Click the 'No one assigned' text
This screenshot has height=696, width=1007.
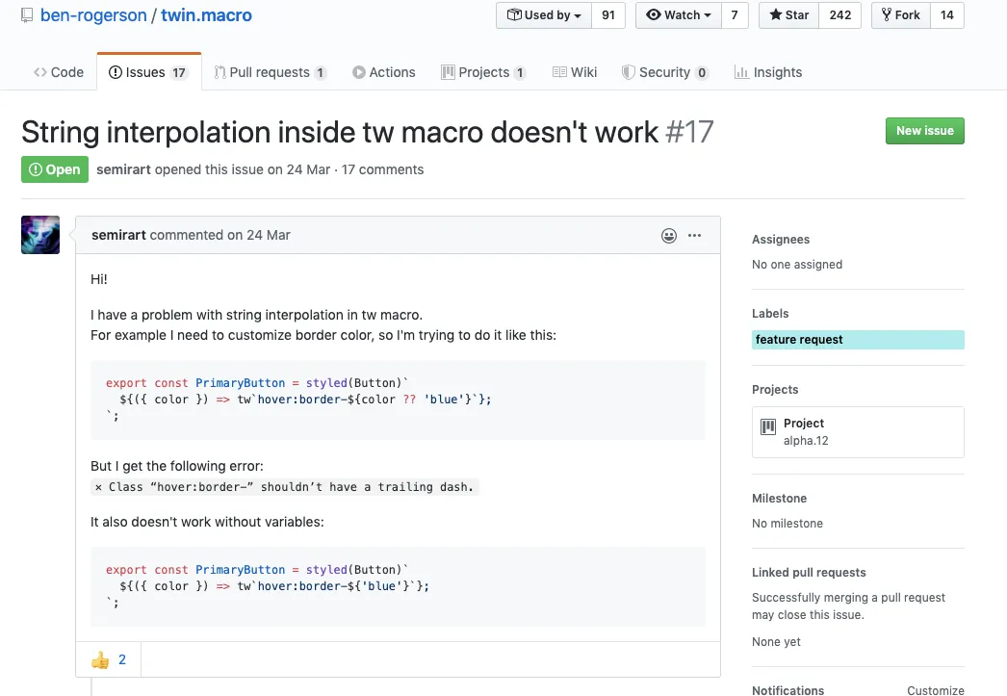tap(797, 265)
